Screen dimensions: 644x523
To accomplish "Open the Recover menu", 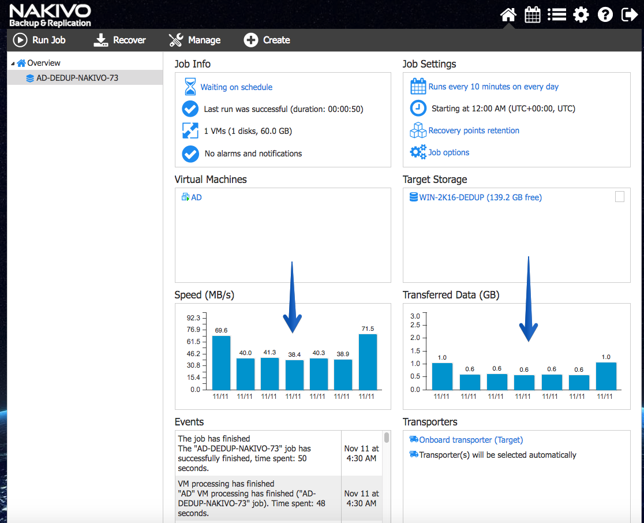I will coord(119,40).
